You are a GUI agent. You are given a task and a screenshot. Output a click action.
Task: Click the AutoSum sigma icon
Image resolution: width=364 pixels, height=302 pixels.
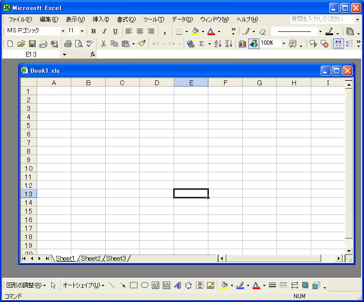click(201, 44)
